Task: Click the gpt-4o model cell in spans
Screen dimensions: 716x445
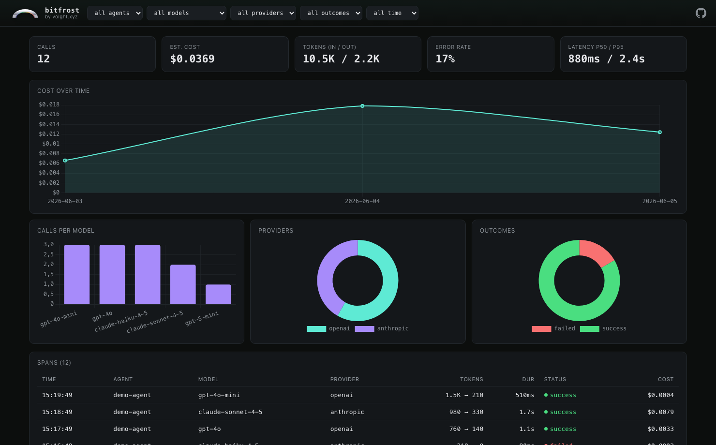Action: tap(209, 429)
